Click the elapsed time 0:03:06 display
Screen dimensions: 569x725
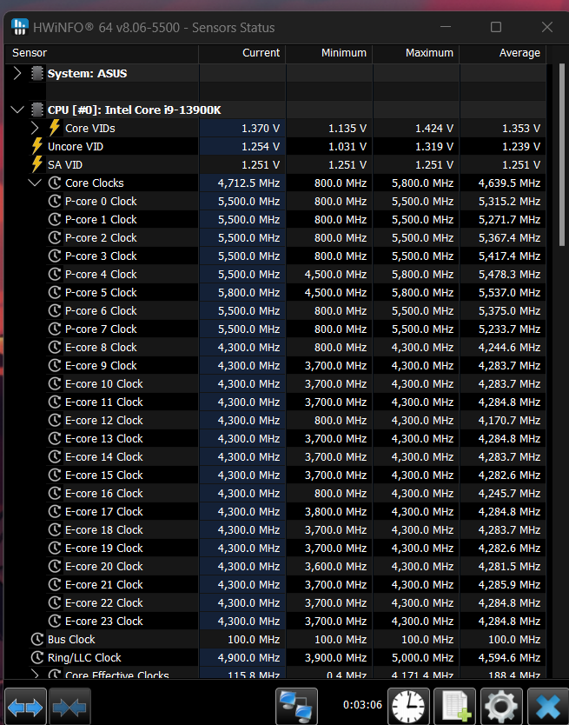(x=362, y=705)
